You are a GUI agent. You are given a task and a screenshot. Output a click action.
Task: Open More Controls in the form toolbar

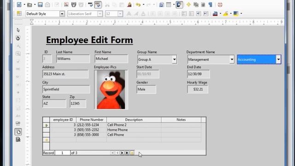(18, 124)
